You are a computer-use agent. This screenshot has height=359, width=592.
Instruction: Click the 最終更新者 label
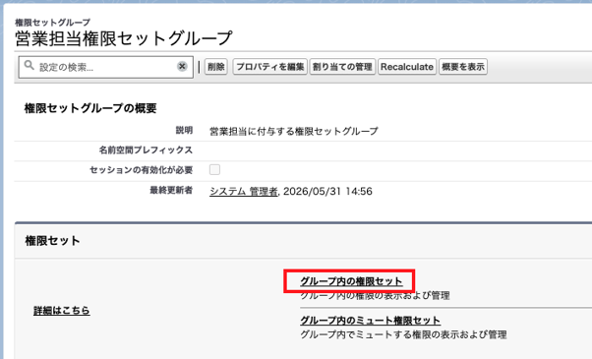tap(171, 190)
